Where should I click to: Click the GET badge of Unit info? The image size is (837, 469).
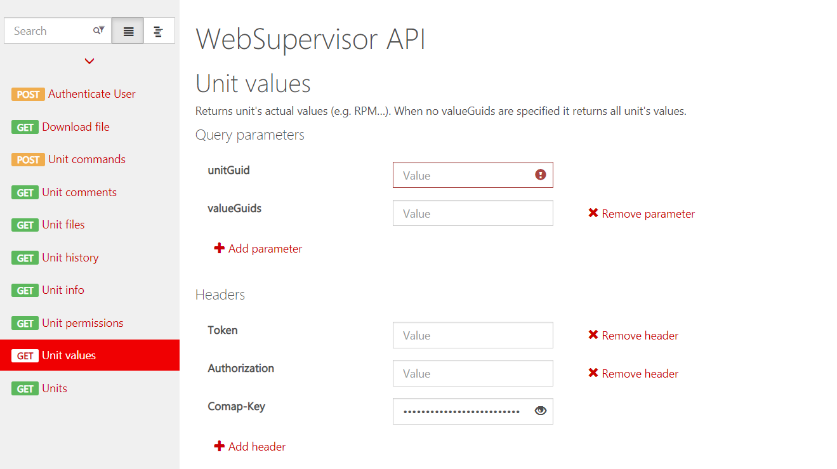click(x=25, y=290)
